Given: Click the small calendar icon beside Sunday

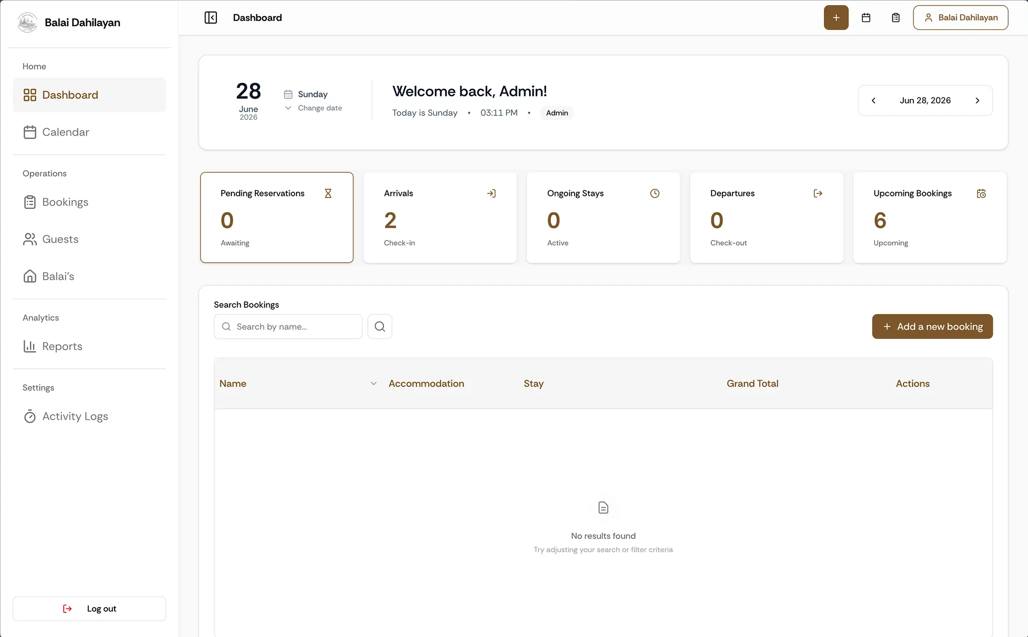Looking at the screenshot, I should pos(288,94).
